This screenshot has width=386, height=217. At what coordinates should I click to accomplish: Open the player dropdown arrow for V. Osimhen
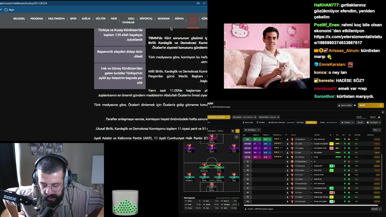(x=312, y=157)
